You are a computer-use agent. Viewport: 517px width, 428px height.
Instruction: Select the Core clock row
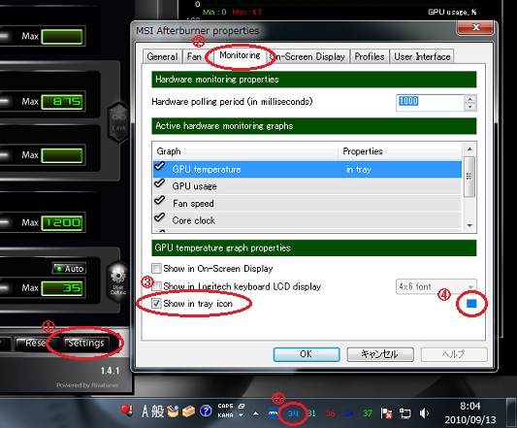pyautogui.click(x=307, y=220)
